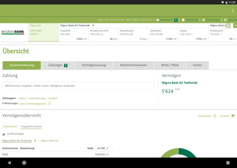
Task: Click the Einstellungen link in header
Action: (x=213, y=20)
